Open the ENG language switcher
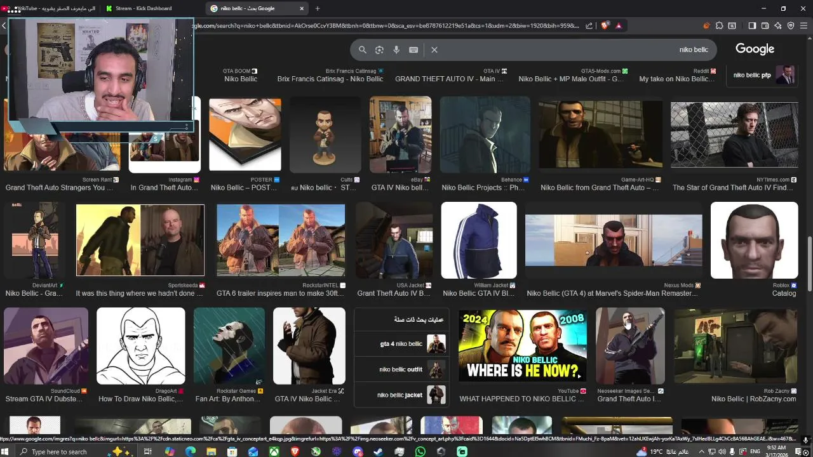This screenshot has width=813, height=457. (x=755, y=451)
